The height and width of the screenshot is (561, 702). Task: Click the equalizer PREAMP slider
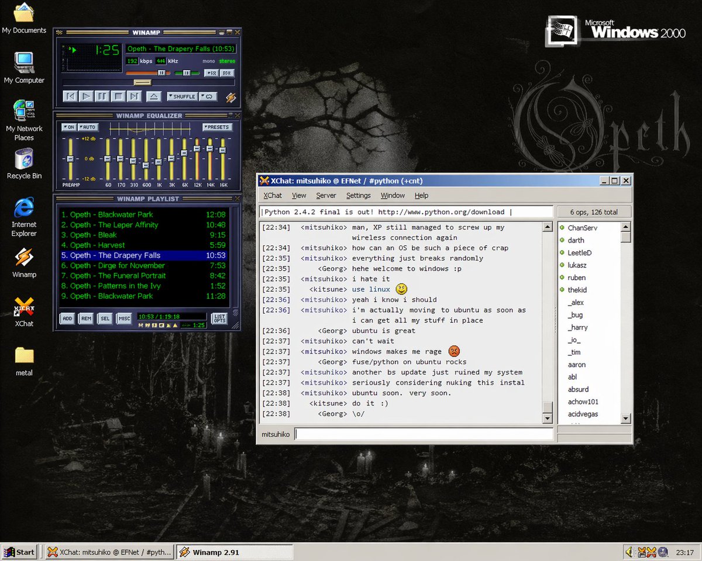(70, 160)
